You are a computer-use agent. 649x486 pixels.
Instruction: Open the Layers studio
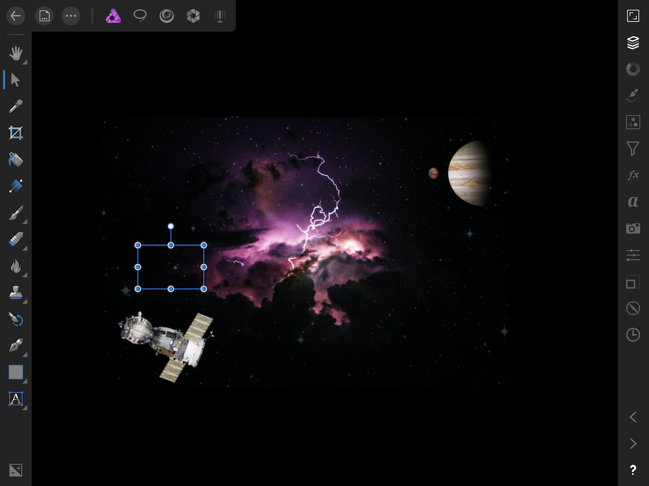point(633,42)
